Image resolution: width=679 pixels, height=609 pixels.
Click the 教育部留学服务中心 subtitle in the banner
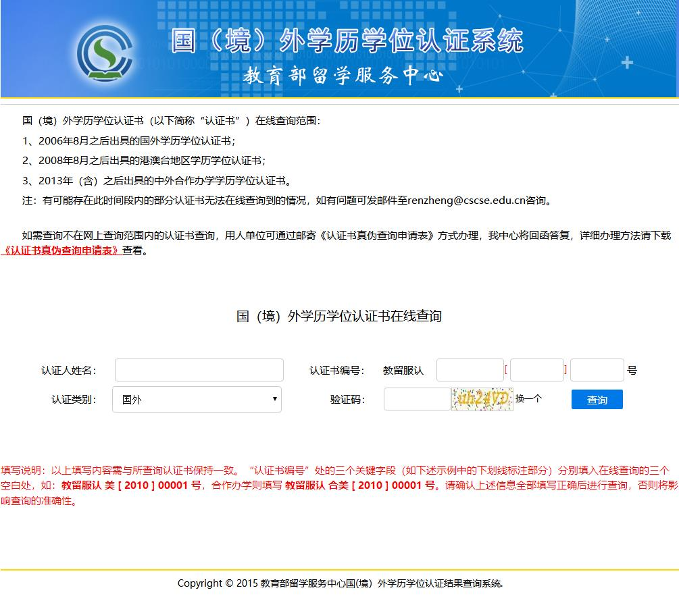pos(343,76)
